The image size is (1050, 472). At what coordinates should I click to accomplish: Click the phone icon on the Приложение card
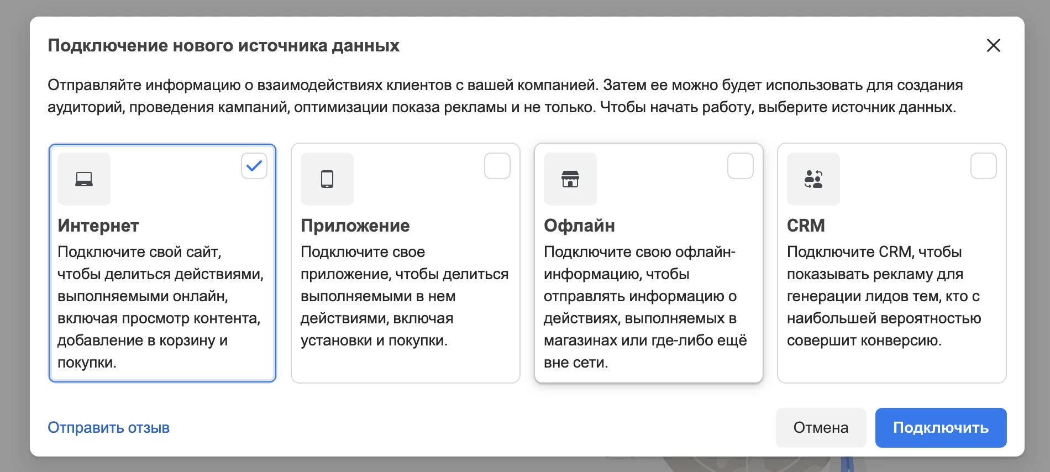click(x=327, y=179)
